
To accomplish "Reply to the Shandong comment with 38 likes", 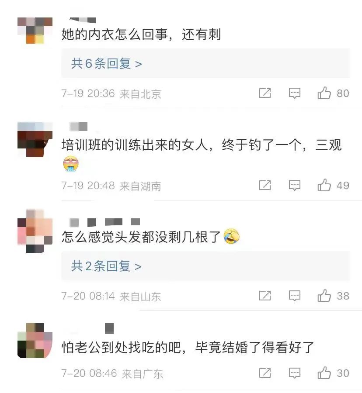I will click(295, 296).
